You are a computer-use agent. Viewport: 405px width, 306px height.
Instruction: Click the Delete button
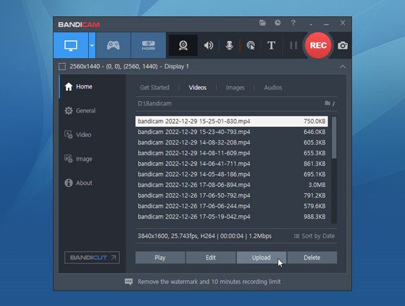pos(312,258)
